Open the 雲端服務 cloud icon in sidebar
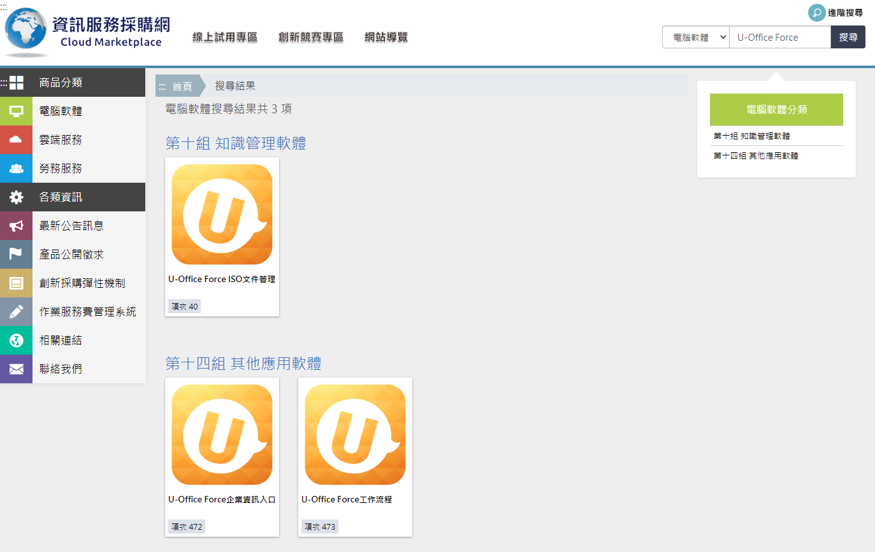Image resolution: width=875 pixels, height=552 pixels. tap(17, 140)
